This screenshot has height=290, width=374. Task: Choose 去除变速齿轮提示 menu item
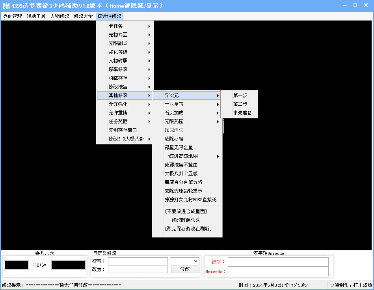coord(187,191)
